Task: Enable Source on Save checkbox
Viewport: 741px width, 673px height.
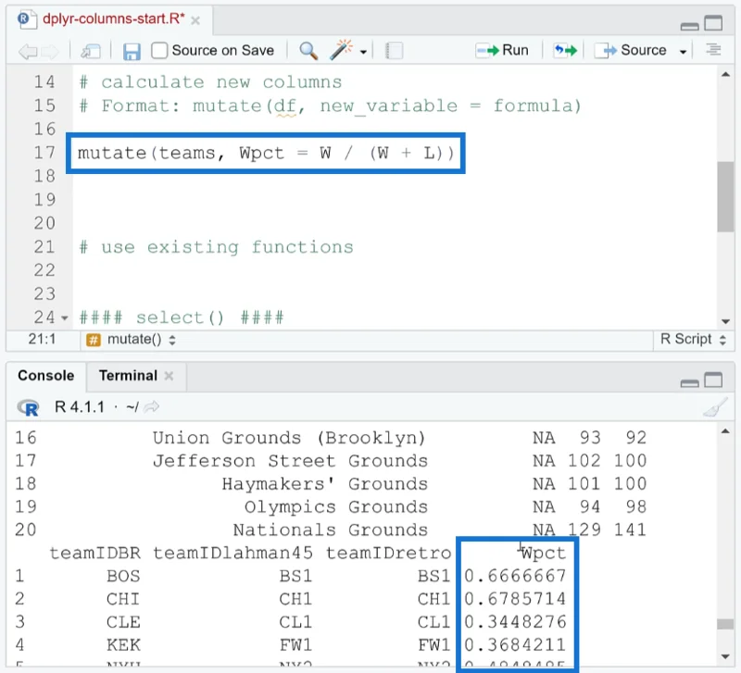Action: tap(159, 50)
